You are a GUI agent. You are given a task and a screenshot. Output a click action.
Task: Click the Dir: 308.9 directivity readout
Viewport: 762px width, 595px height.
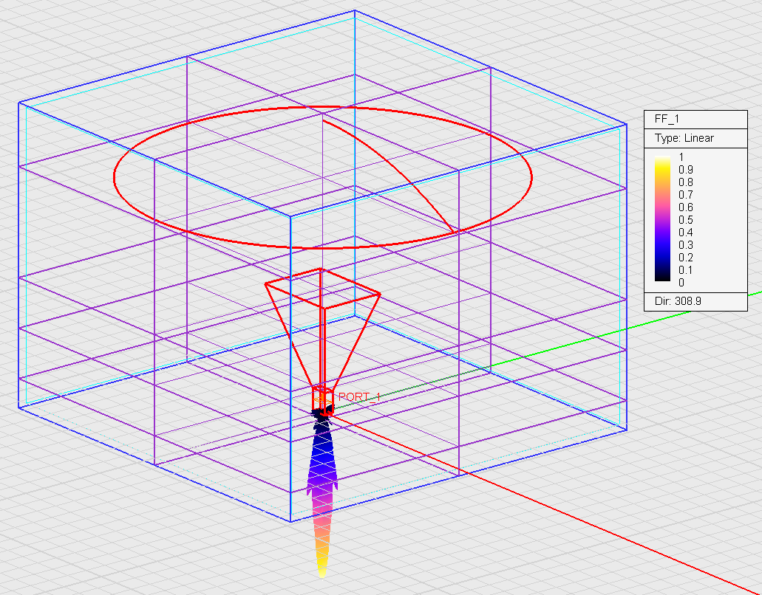676,301
